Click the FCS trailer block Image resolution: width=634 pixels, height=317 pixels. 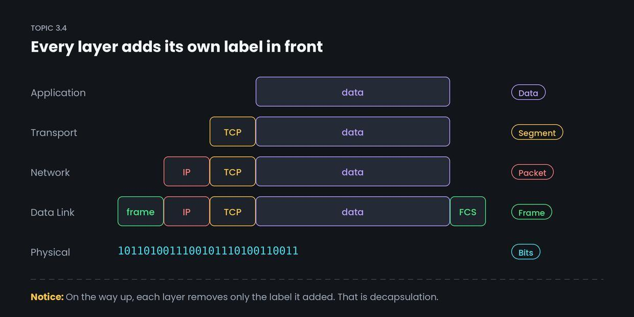(468, 212)
